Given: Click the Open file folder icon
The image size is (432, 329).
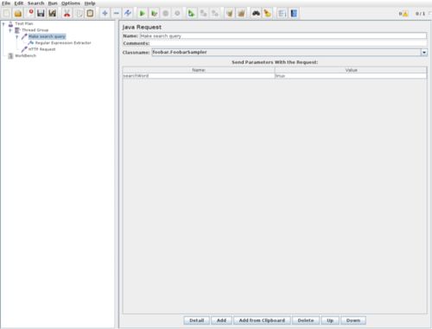Looking at the screenshot, I should point(18,13).
